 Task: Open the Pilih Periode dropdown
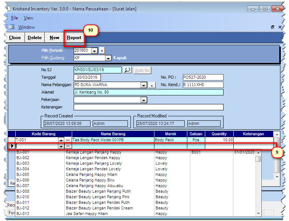[94, 51]
